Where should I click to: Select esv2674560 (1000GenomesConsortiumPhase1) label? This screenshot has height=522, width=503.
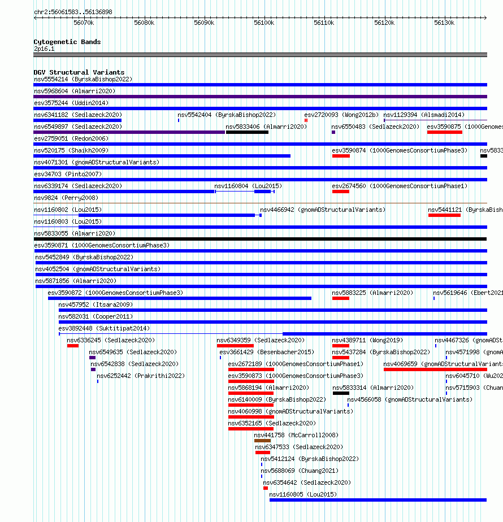(400, 186)
